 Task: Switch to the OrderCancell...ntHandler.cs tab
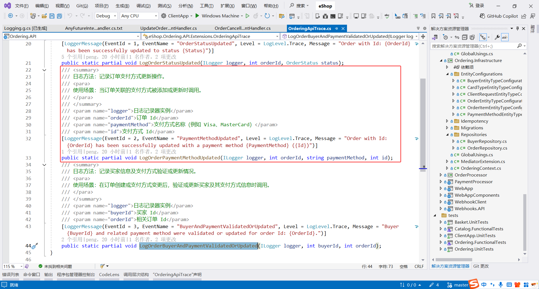(x=243, y=28)
